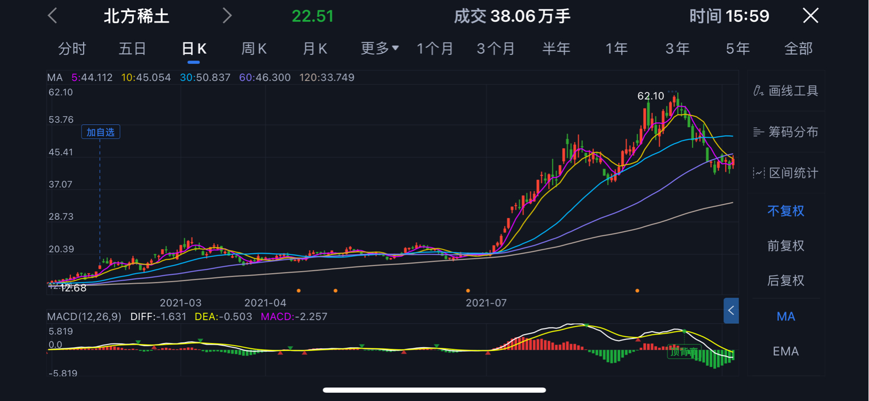Set range to 半年
Image resolution: width=869 pixels, height=401 pixels.
pyautogui.click(x=556, y=49)
